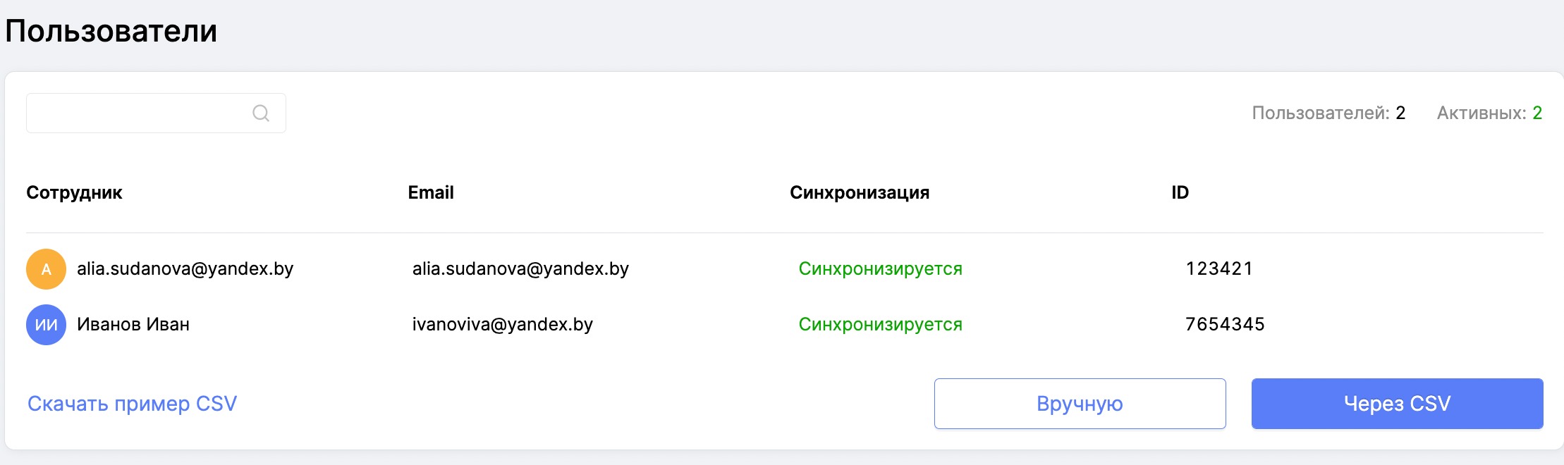Viewport: 1564px width, 465px height.
Task: Select the Иванов Иван employee name
Action: tap(133, 324)
